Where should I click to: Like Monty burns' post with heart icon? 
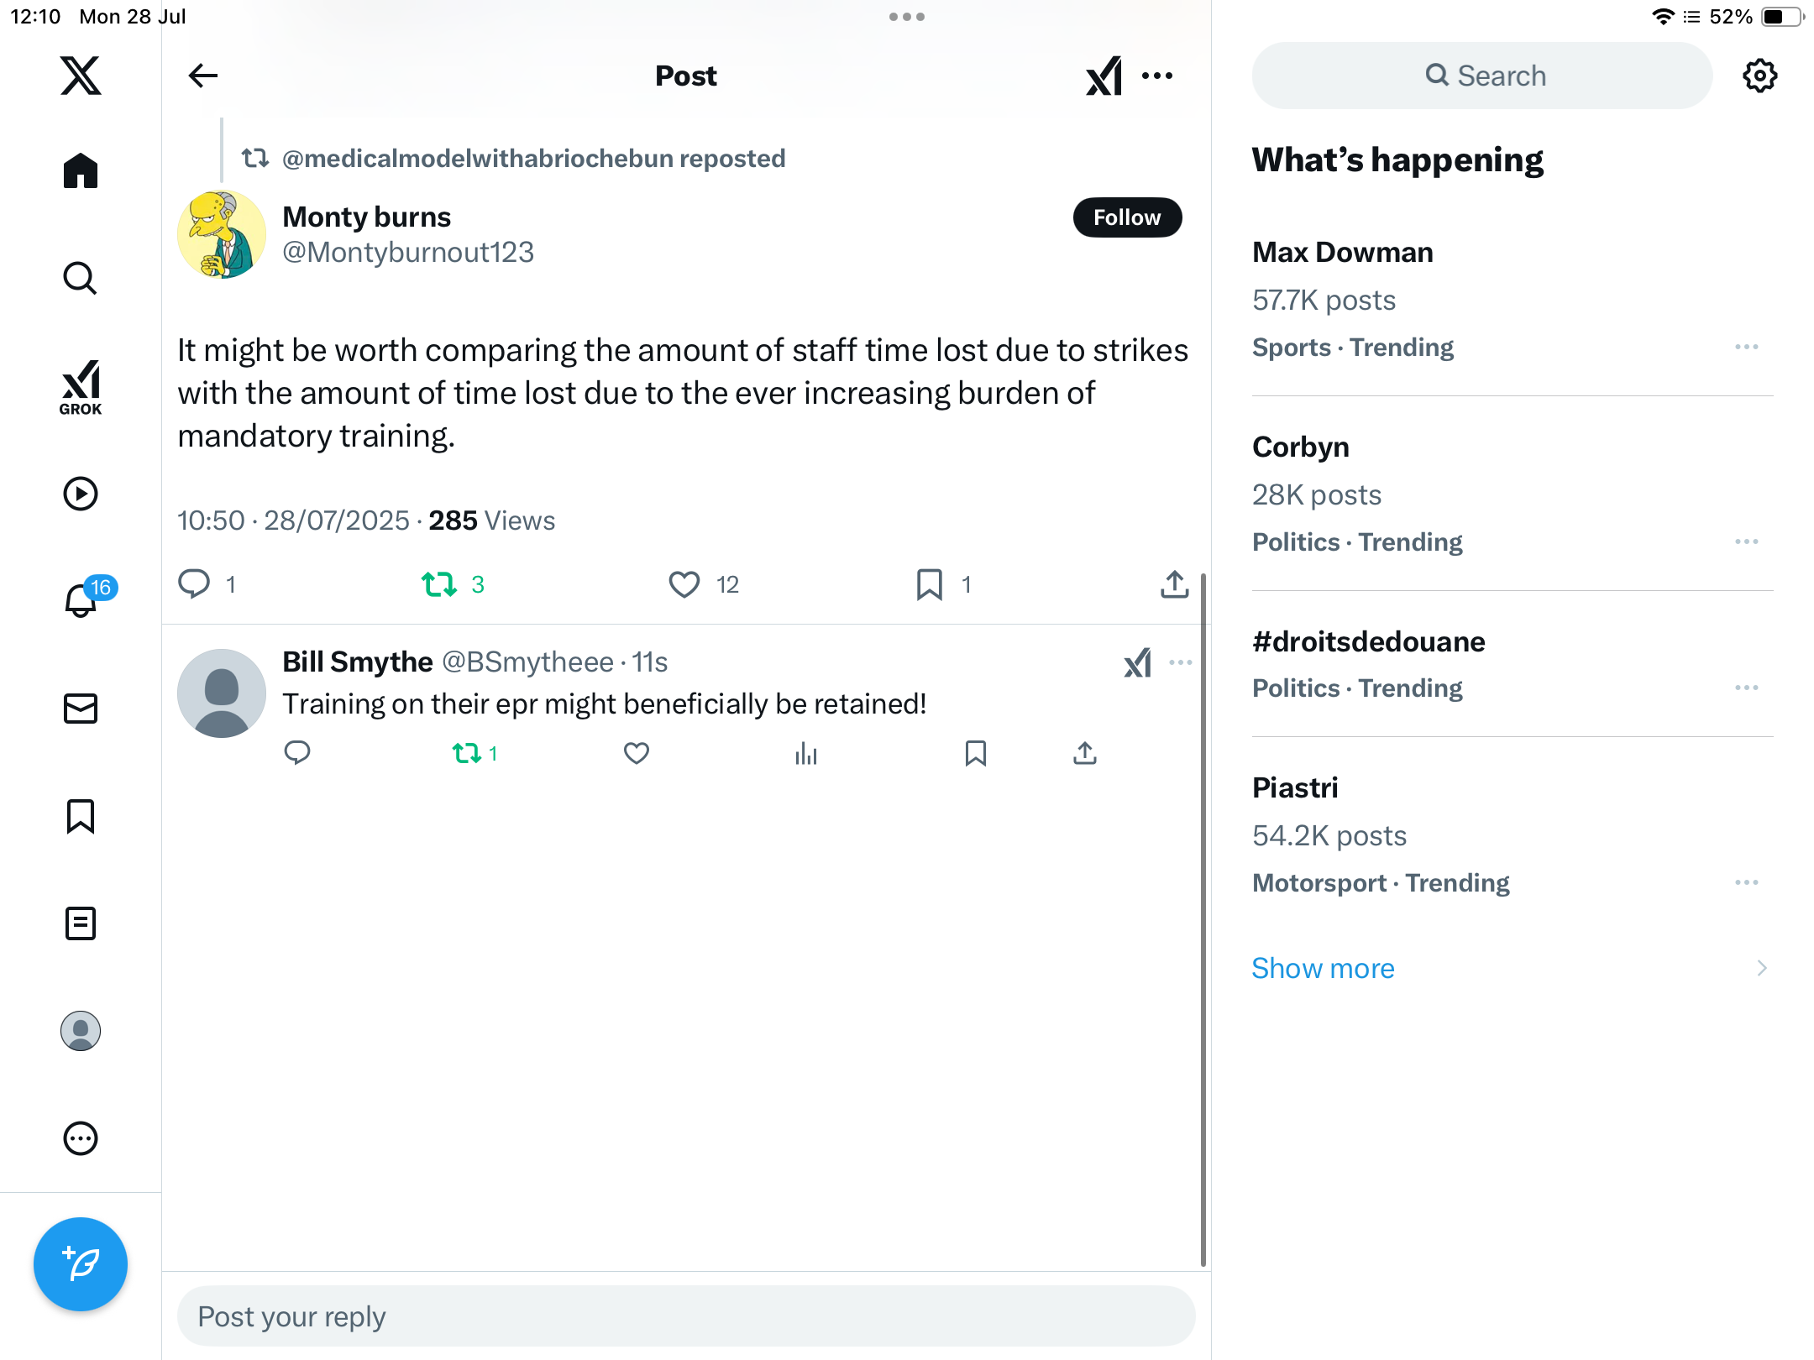coord(684,584)
